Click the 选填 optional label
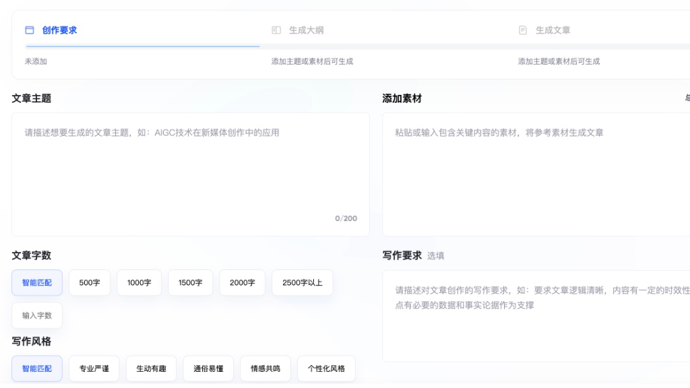Screen dimensions: 690x388 pos(436,256)
